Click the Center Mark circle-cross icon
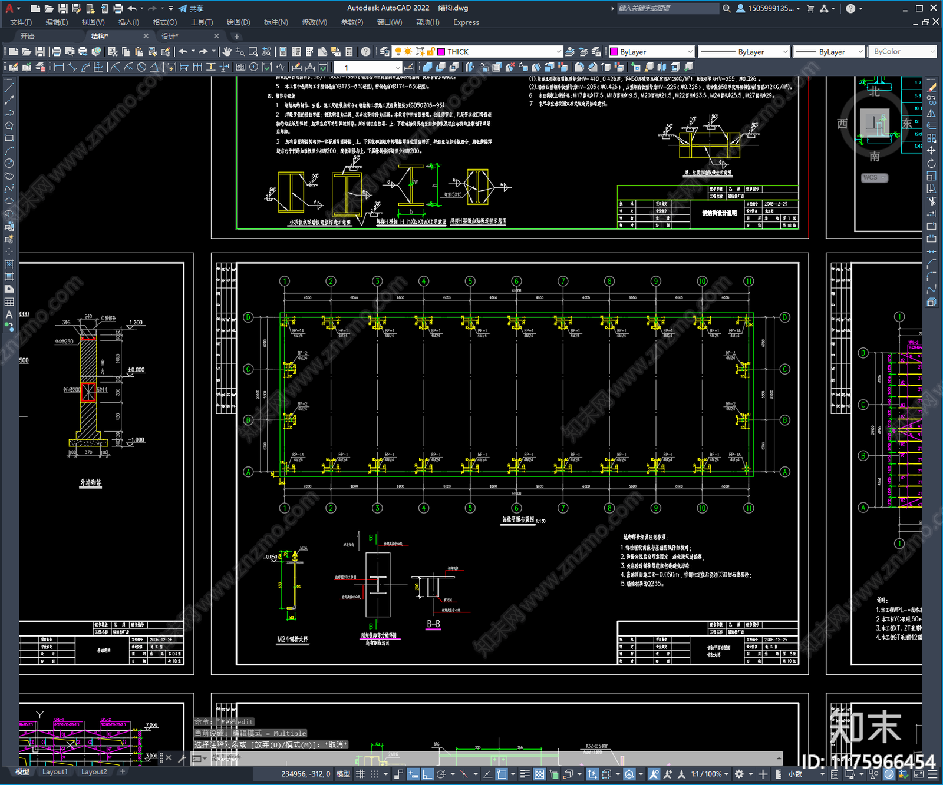This screenshot has width=943, height=785. (253, 67)
